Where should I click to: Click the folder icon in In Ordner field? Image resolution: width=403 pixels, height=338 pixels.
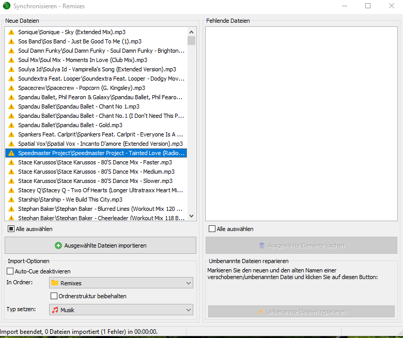(54, 283)
